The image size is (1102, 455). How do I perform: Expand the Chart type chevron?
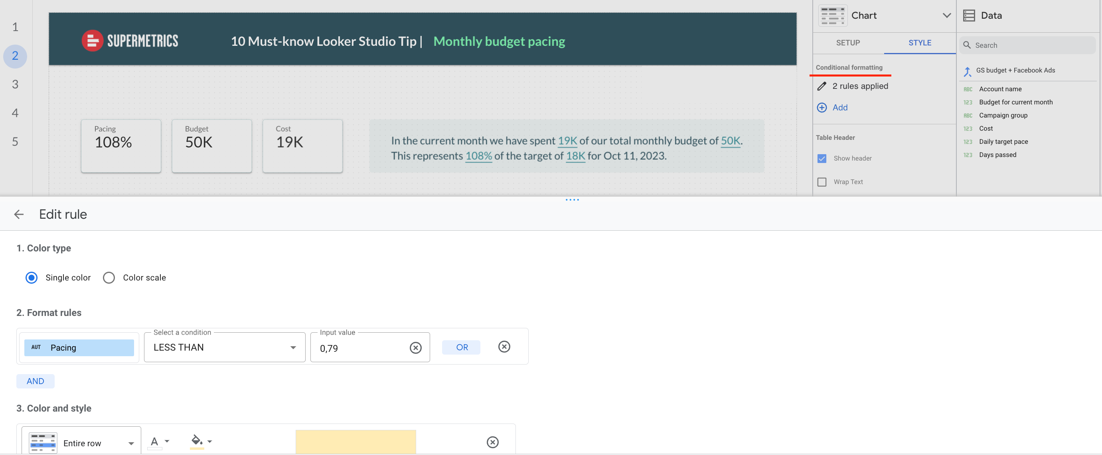coord(946,16)
